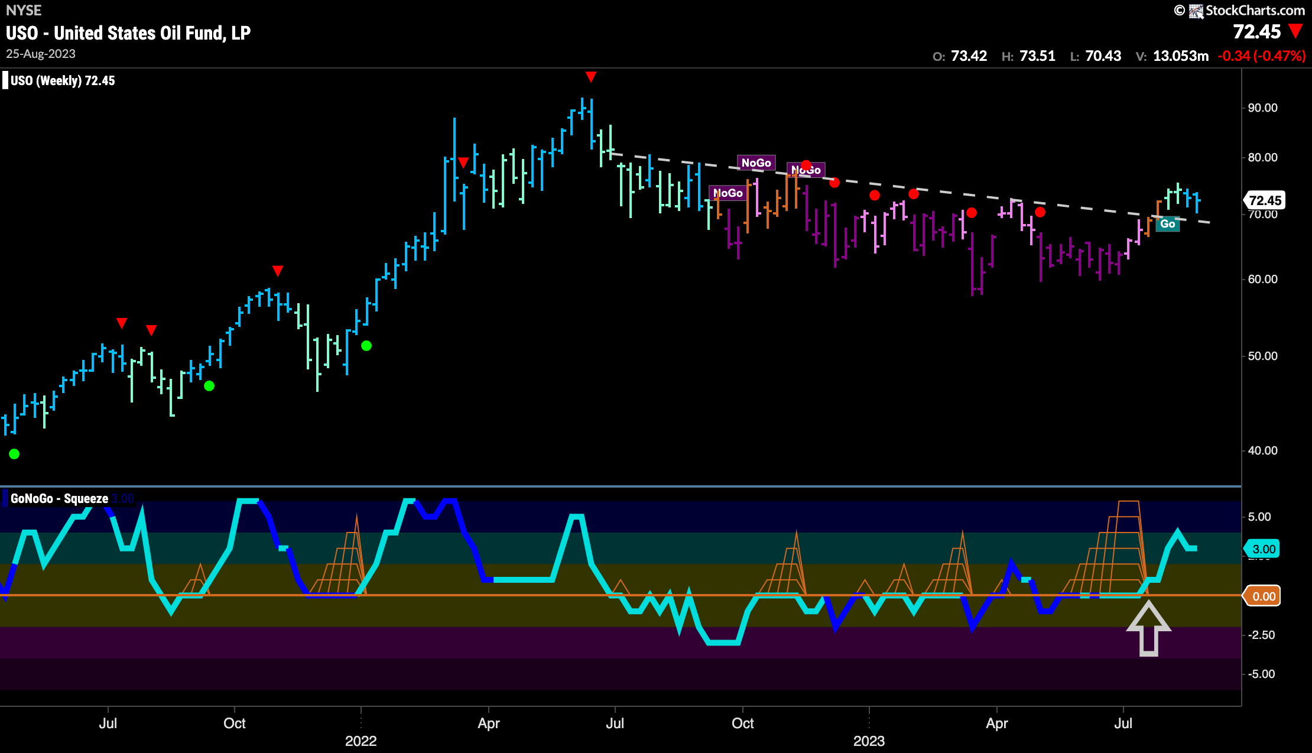Click the leftmost NoGo signal label
1312x753 pixels.
(728, 193)
